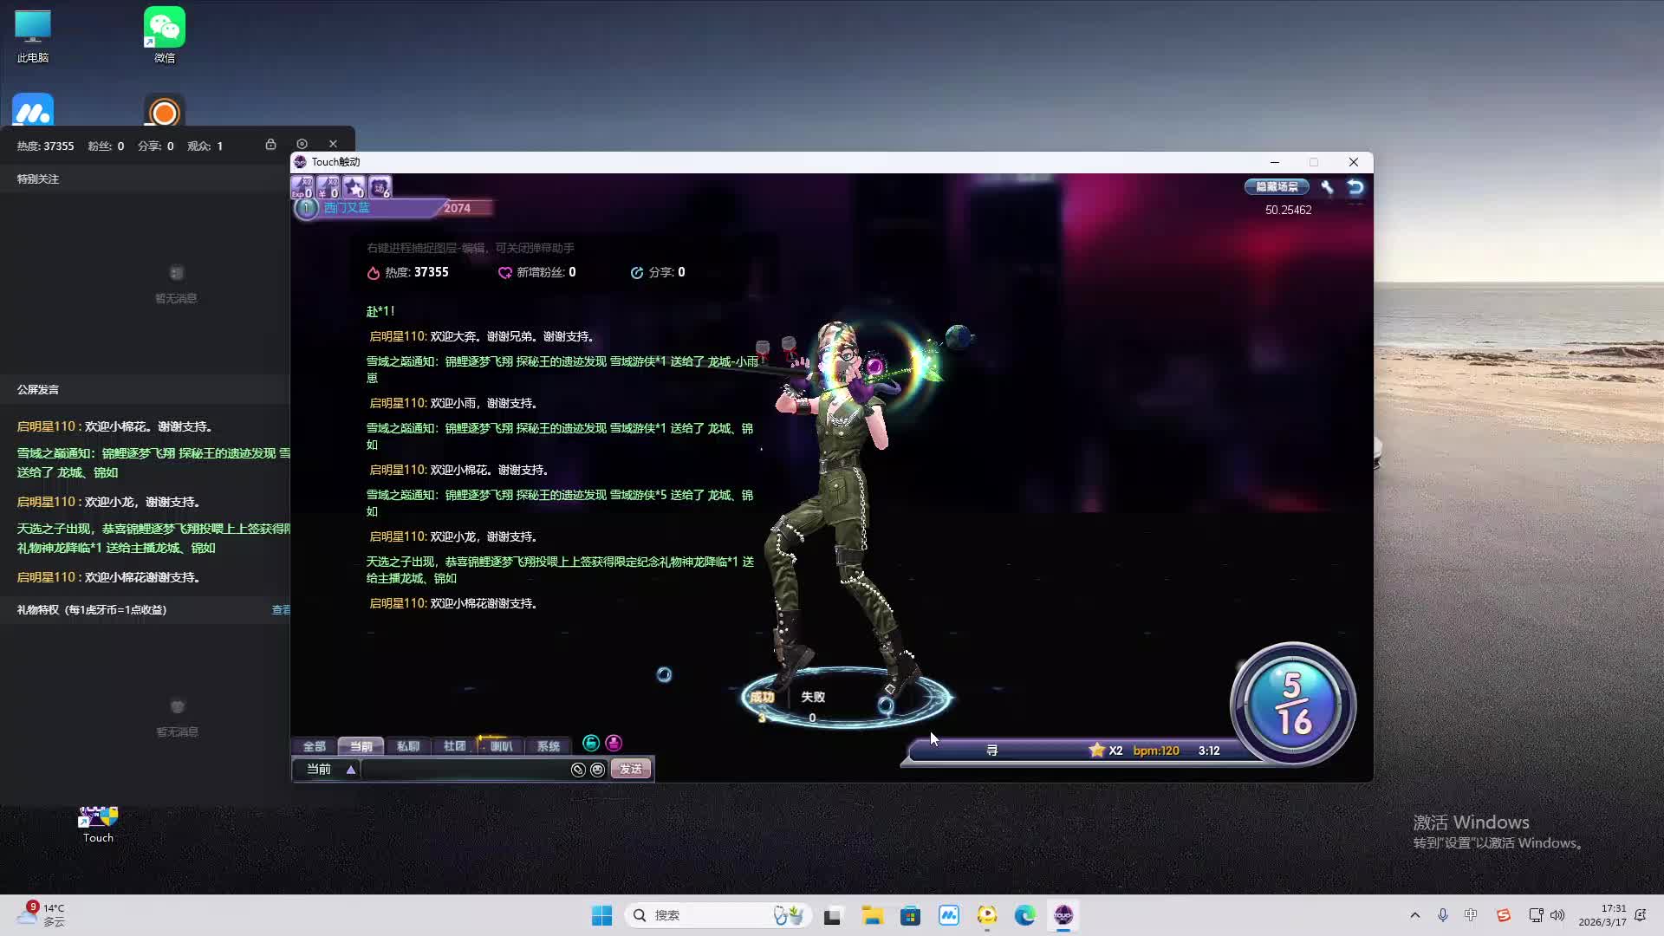Toggle the lock icon in the overlay panel
This screenshot has width=1664, height=936.
click(270, 144)
